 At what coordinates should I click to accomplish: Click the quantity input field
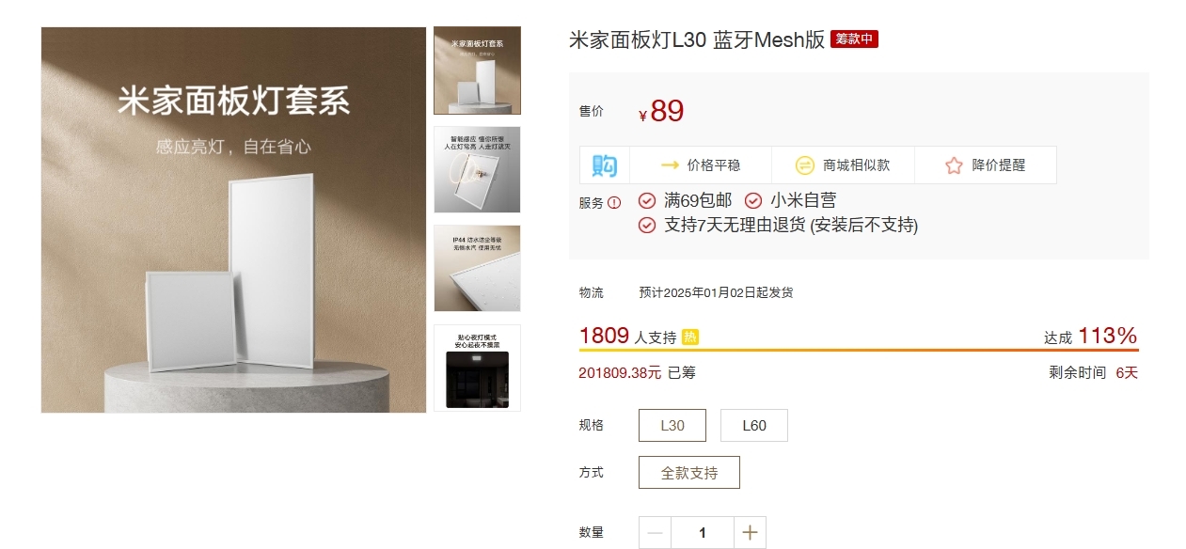703,533
